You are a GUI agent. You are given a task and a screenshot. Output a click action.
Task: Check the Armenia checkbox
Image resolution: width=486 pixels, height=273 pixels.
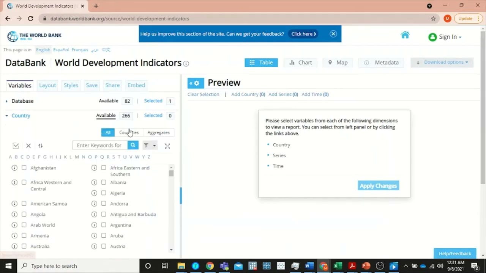pos(24,235)
